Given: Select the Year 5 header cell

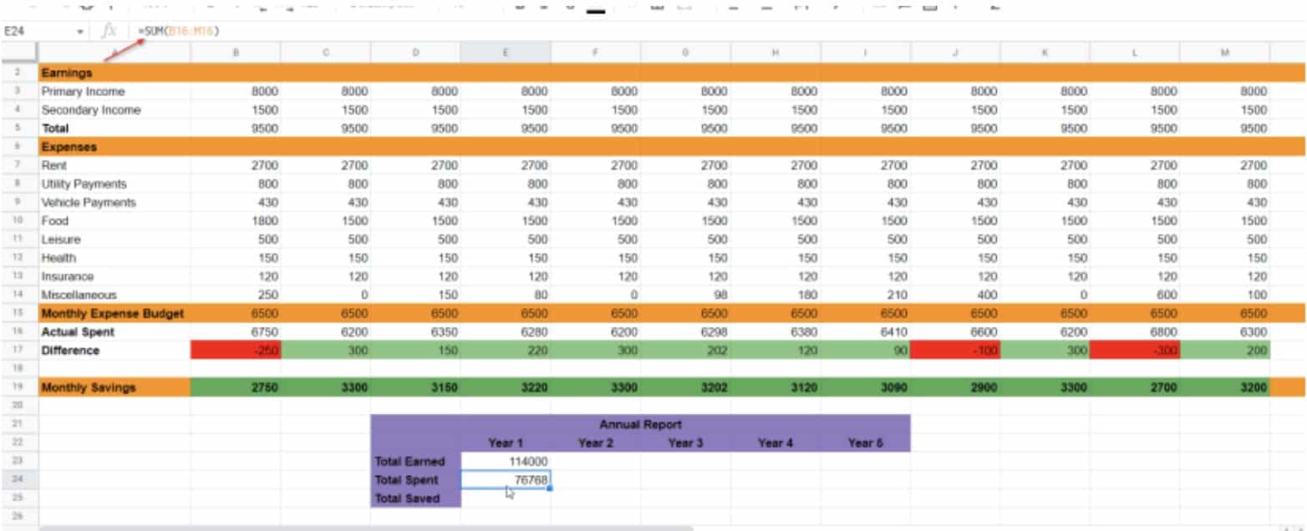Looking at the screenshot, I should (865, 443).
